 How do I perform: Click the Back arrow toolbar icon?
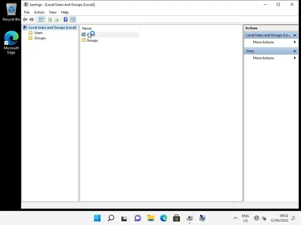click(25, 19)
